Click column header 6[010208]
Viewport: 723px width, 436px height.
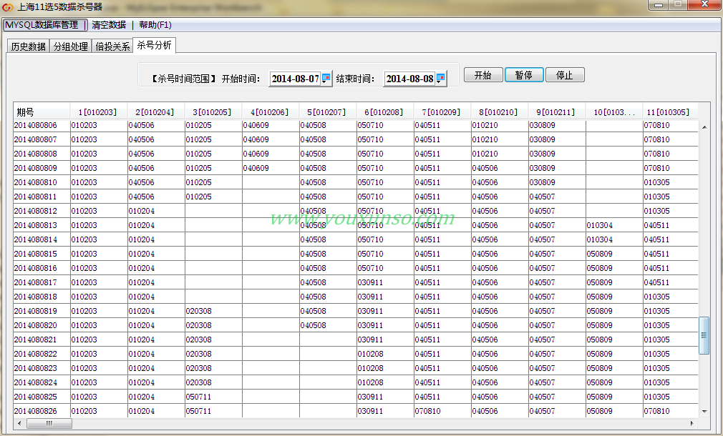click(385, 112)
